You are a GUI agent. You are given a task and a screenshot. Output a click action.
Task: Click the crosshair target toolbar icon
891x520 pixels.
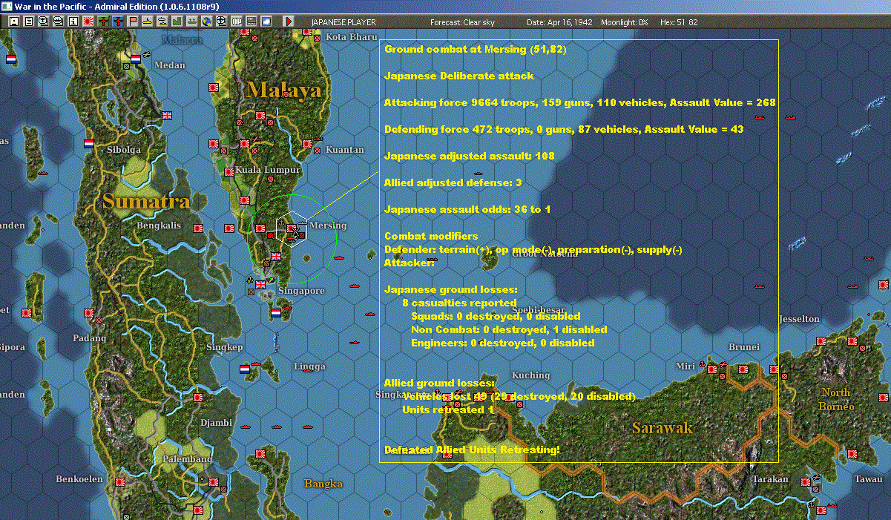pos(221,22)
